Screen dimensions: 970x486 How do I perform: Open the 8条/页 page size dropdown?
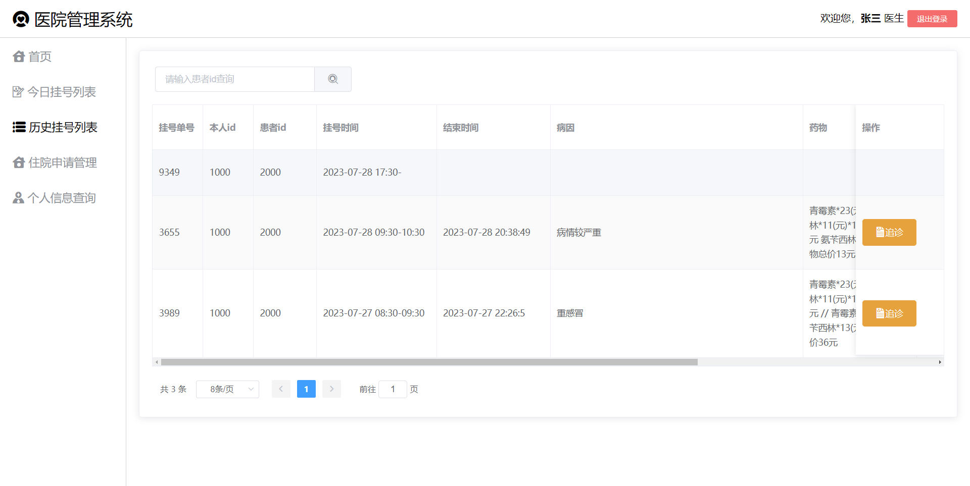pyautogui.click(x=227, y=389)
